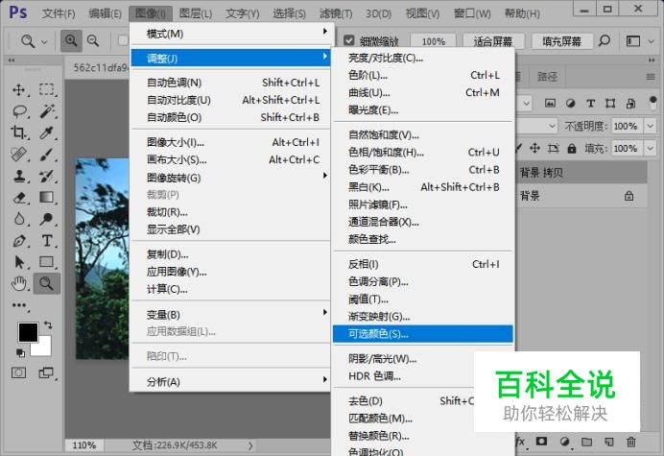Toggle quick mask mode
The width and height of the screenshot is (664, 456).
point(18,372)
